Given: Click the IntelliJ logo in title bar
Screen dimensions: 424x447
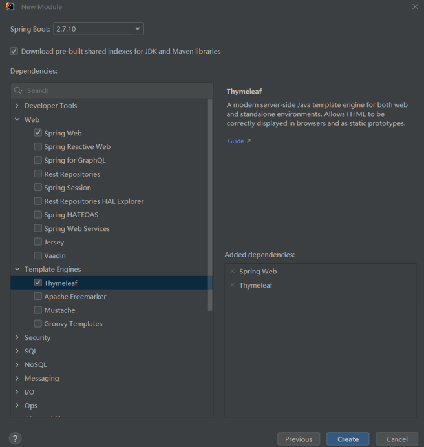Looking at the screenshot, I should [10, 6].
